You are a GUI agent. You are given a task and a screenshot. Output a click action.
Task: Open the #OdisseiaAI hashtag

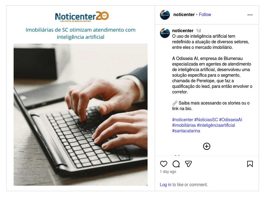231,120
